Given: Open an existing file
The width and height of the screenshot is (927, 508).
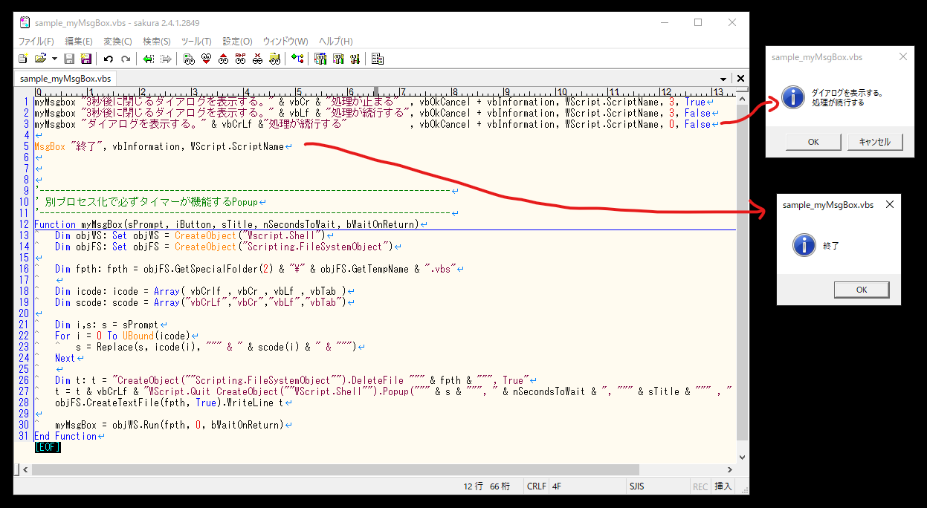Looking at the screenshot, I should pyautogui.click(x=41, y=58).
